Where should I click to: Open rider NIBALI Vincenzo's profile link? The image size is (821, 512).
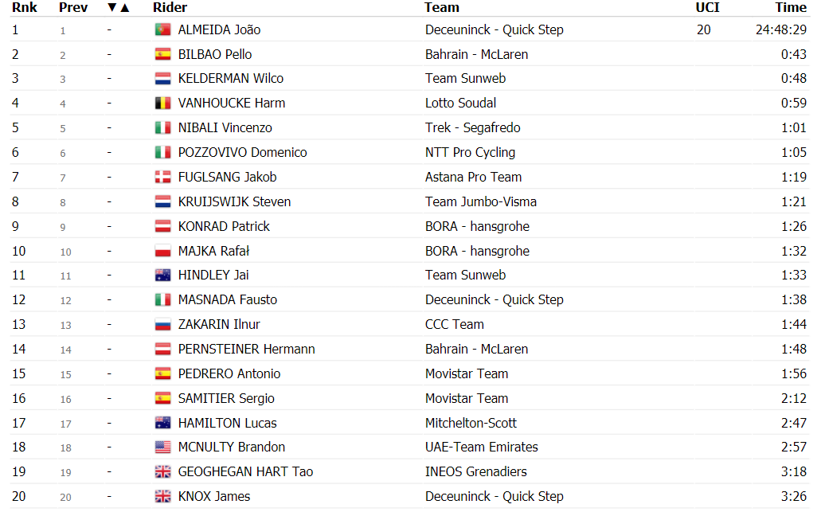coord(225,127)
